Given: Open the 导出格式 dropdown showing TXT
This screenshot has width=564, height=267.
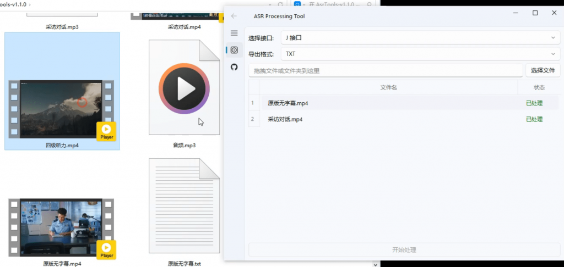Looking at the screenshot, I should coord(420,54).
